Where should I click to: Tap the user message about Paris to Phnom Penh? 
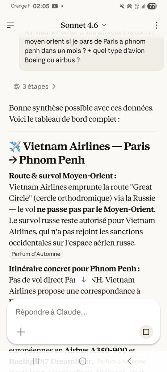[91, 50]
